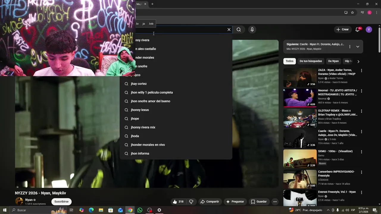Open options for Caerle video row
The image size is (381, 214).
pyautogui.click(x=362, y=131)
